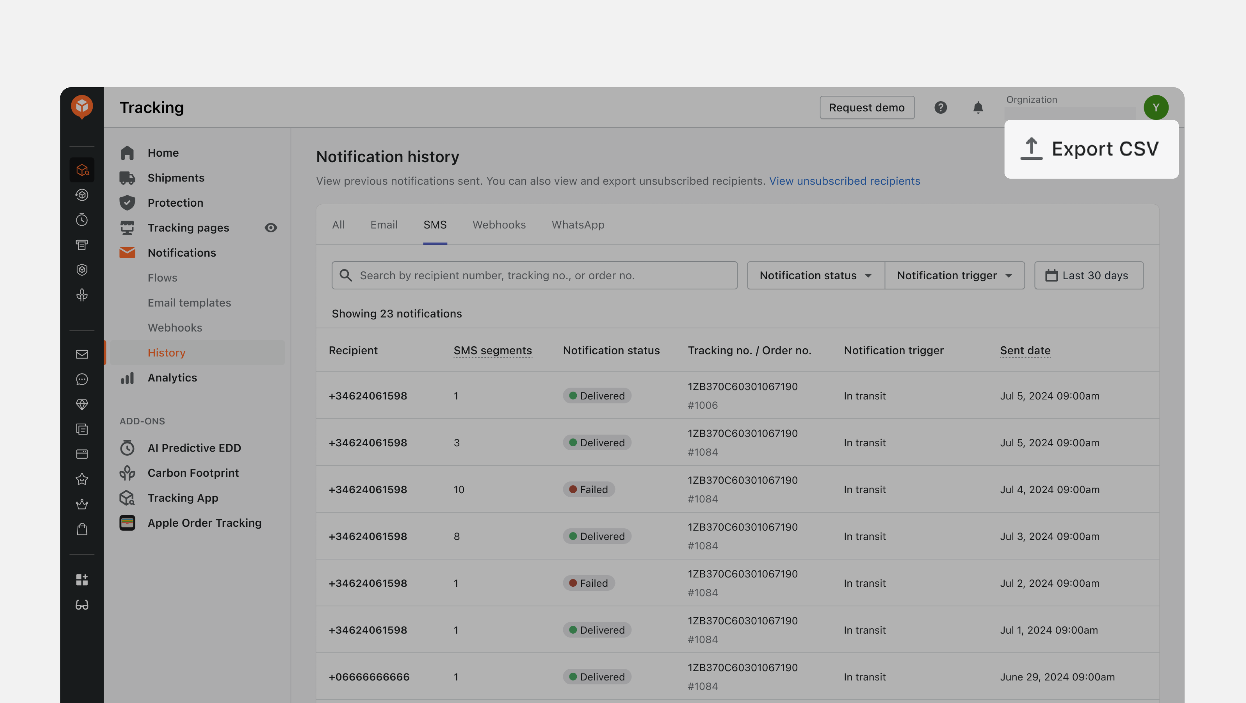Open View unsubscribed recipients link
Viewport: 1246px width, 703px height.
[844, 181]
